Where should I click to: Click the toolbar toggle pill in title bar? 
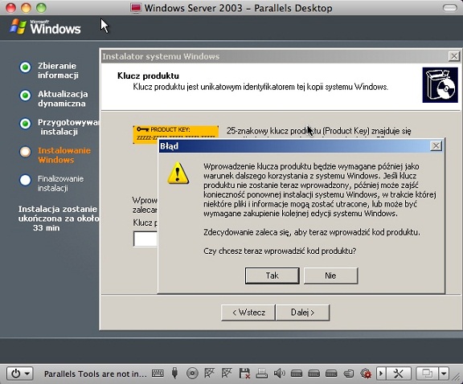[x=449, y=8]
